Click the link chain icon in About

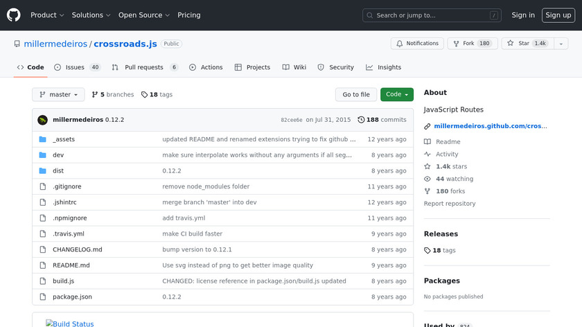pyautogui.click(x=427, y=127)
